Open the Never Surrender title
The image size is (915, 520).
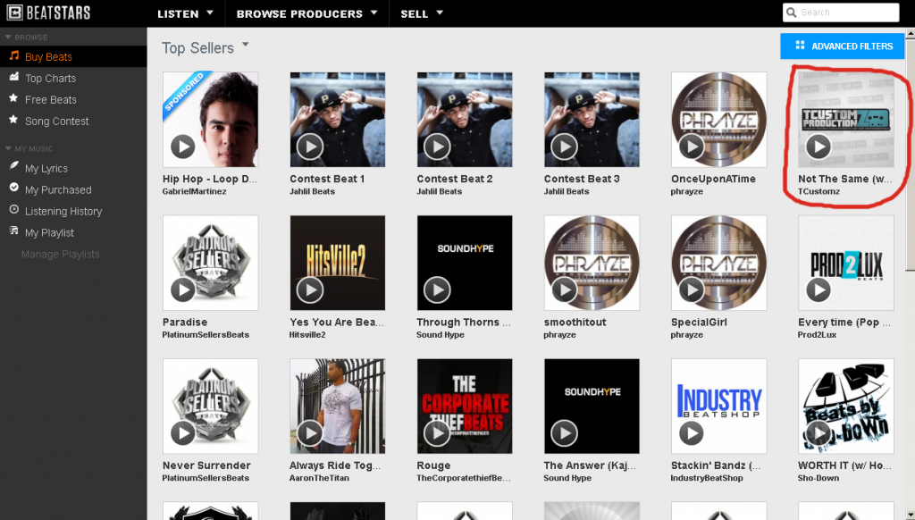coord(206,465)
